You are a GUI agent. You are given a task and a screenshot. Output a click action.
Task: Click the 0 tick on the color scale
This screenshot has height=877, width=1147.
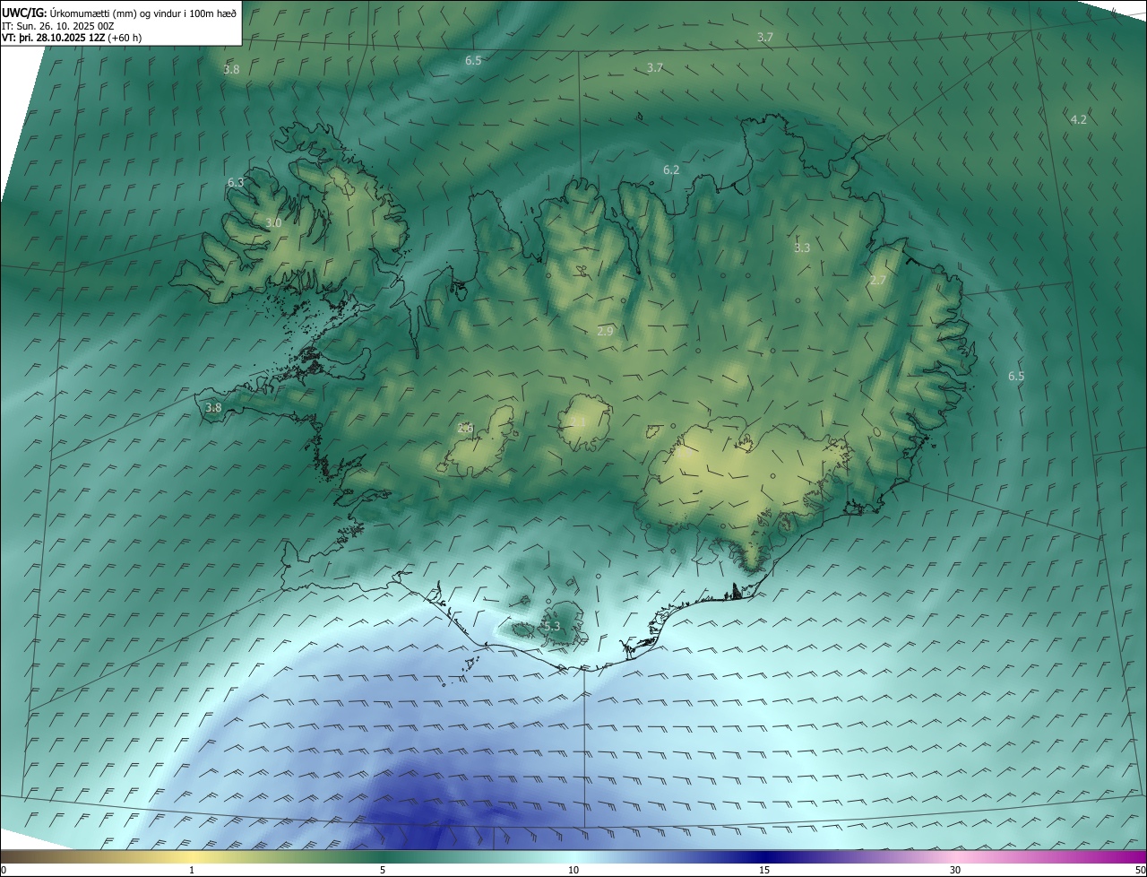(x=4, y=870)
